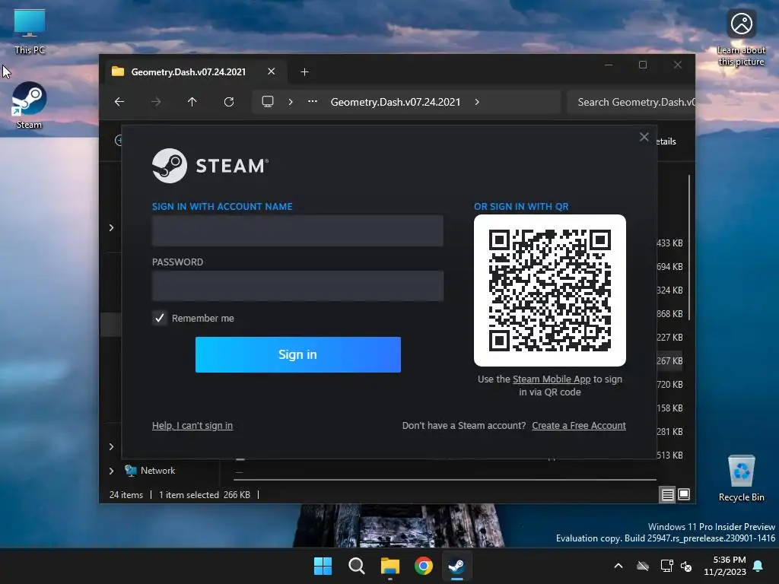
Task: Expand the Network tree node
Action: 111,471
